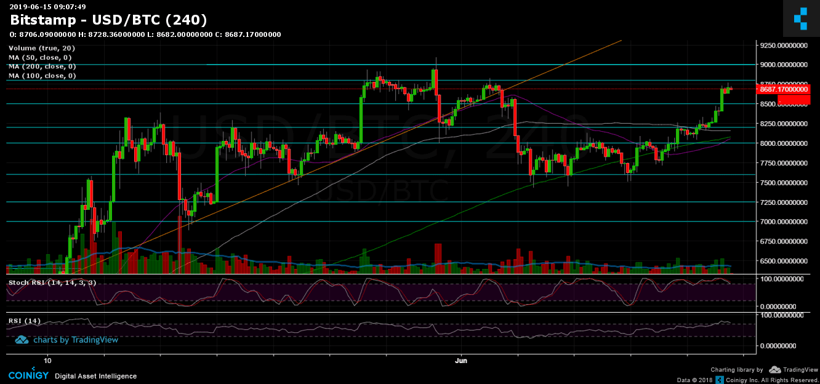Click the Bitstamp exchange logo icon
820x384 pixels.
[x=800, y=18]
